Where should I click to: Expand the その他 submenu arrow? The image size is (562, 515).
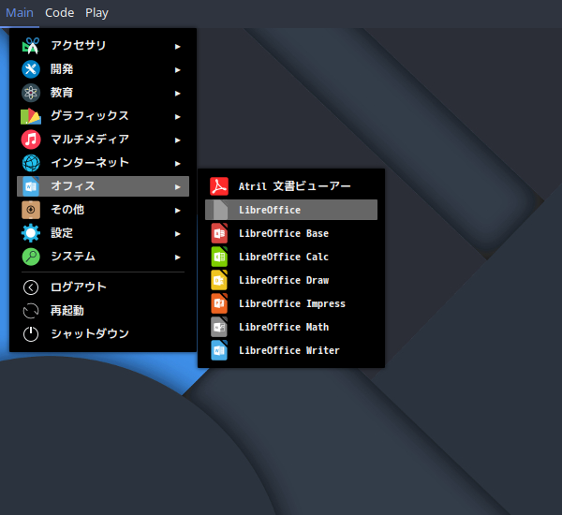[177, 211]
